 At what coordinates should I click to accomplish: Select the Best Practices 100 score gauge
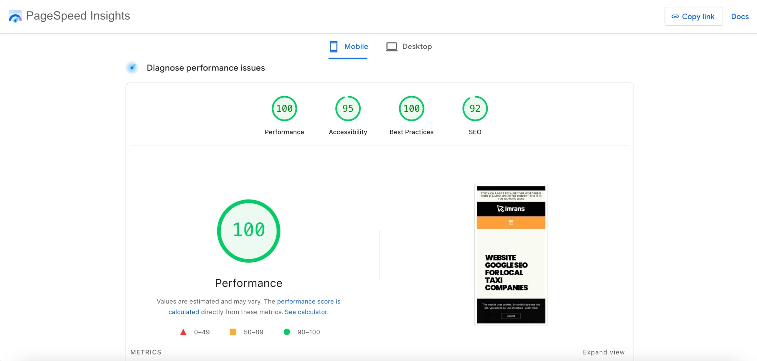[411, 108]
